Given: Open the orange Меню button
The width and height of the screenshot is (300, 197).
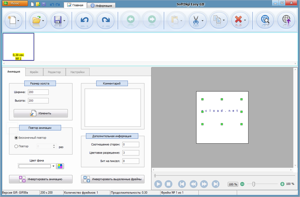Looking at the screenshot, I should coord(15,3).
